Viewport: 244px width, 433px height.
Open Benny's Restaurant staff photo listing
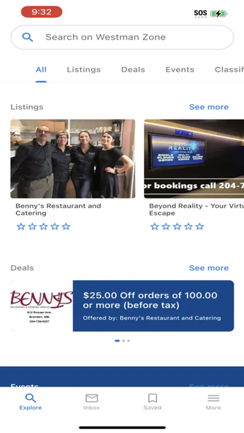pyautogui.click(x=73, y=159)
